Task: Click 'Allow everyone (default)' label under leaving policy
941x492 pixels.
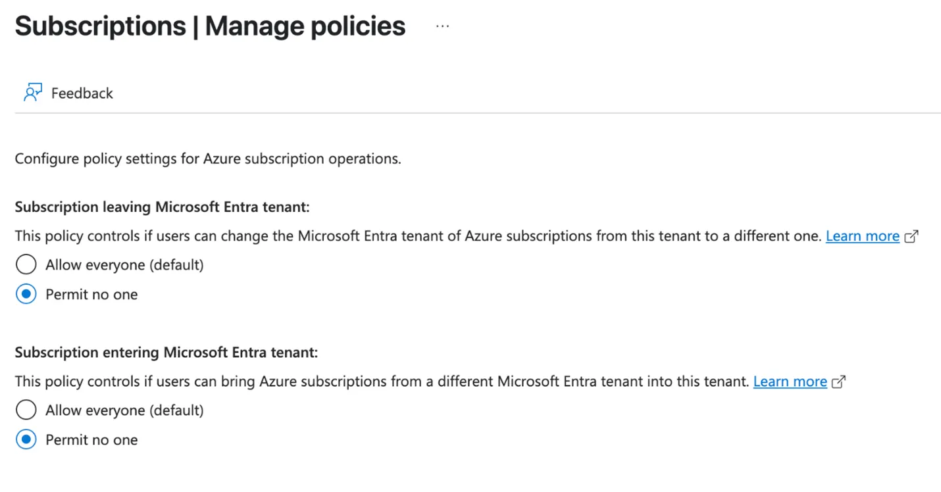Action: [124, 265]
